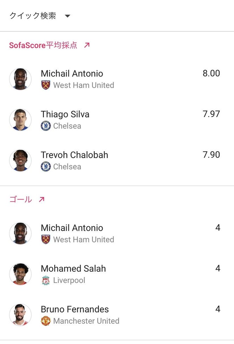Open Thiago Silva's player photo
Image resolution: width=234 pixels, height=344 pixels.
pos(20,120)
